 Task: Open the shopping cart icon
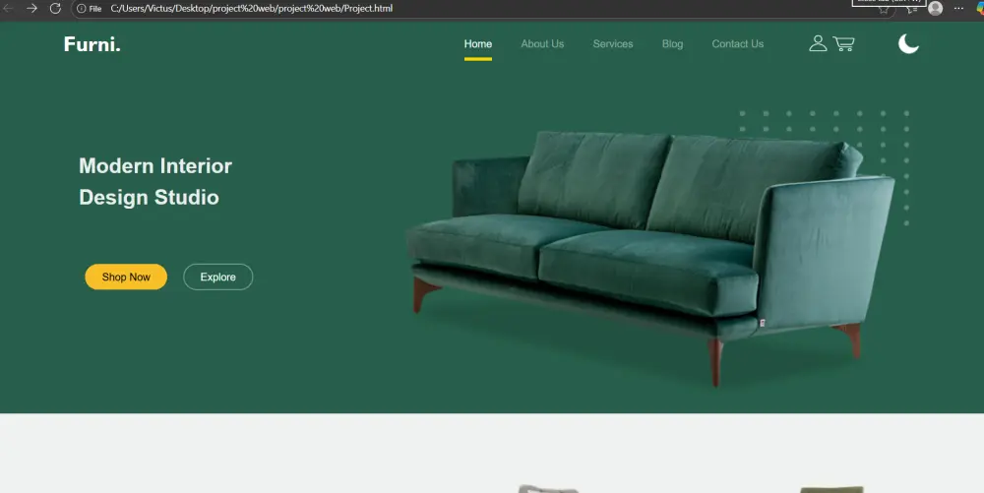click(x=844, y=43)
